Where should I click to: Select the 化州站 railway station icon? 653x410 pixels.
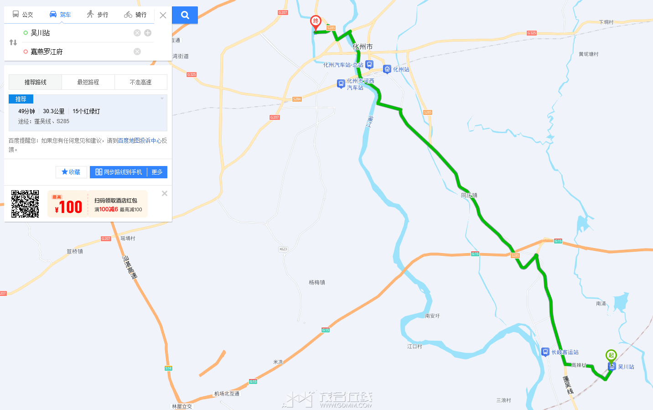[x=387, y=69]
